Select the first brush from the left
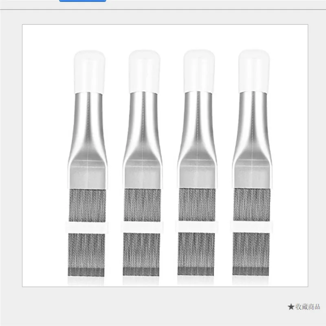Screen dimensions: 326x326 pyautogui.click(x=87, y=163)
